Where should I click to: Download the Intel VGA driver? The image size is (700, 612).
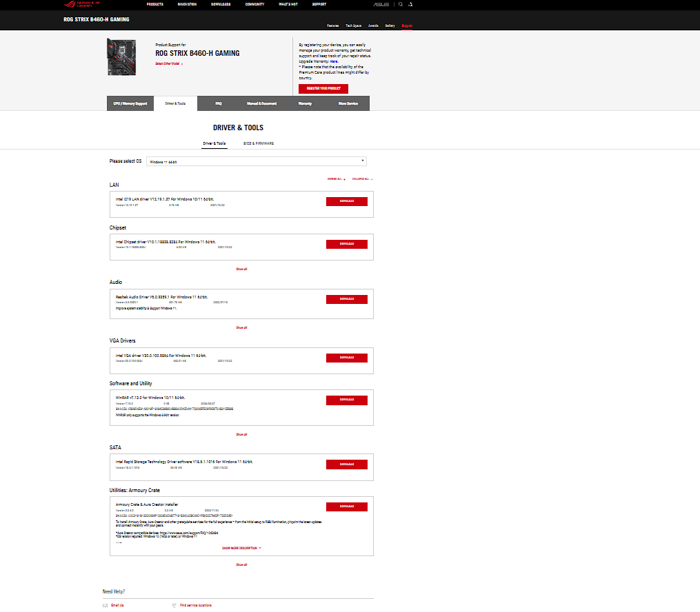[347, 358]
